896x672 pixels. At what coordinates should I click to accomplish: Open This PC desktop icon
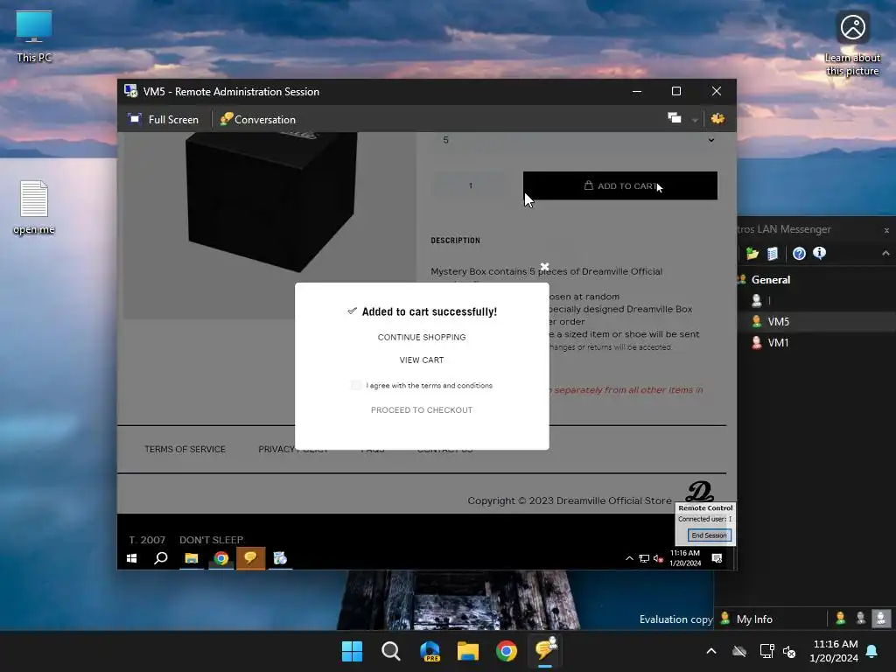point(34,36)
